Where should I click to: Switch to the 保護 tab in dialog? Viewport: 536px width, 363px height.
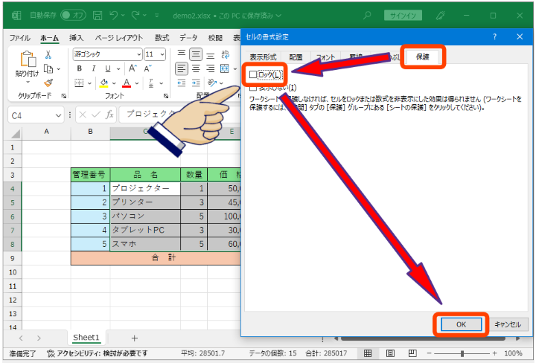coord(422,57)
